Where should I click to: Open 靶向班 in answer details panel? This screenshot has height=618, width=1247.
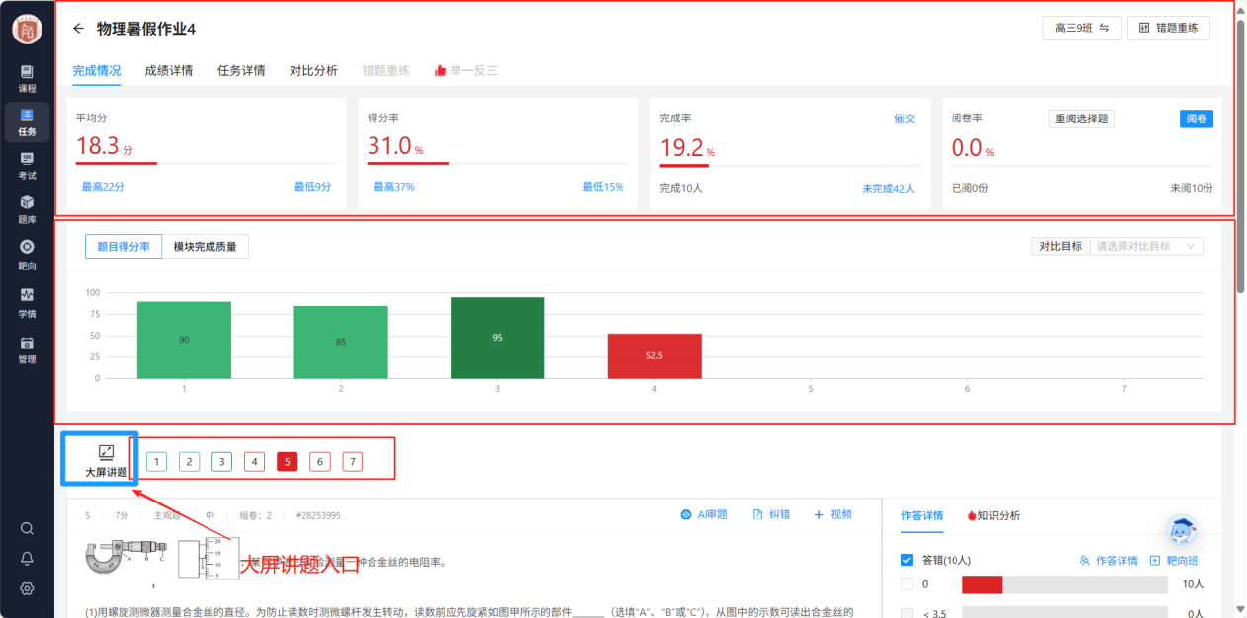coord(1173,560)
